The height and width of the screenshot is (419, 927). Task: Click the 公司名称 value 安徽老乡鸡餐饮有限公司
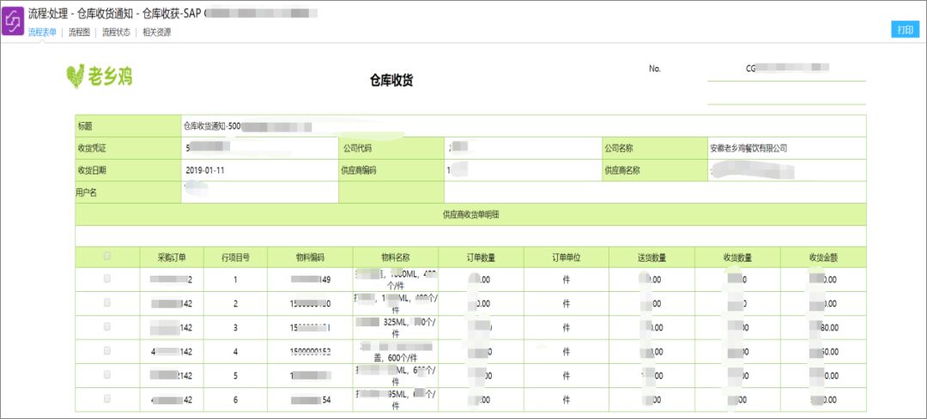coord(748,149)
